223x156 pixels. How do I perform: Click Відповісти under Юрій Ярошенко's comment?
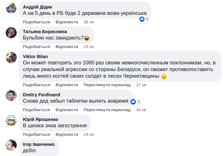click(x=67, y=134)
